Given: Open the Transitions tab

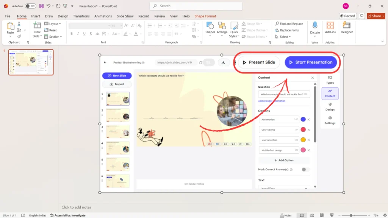Looking at the screenshot, I should [x=81, y=16].
